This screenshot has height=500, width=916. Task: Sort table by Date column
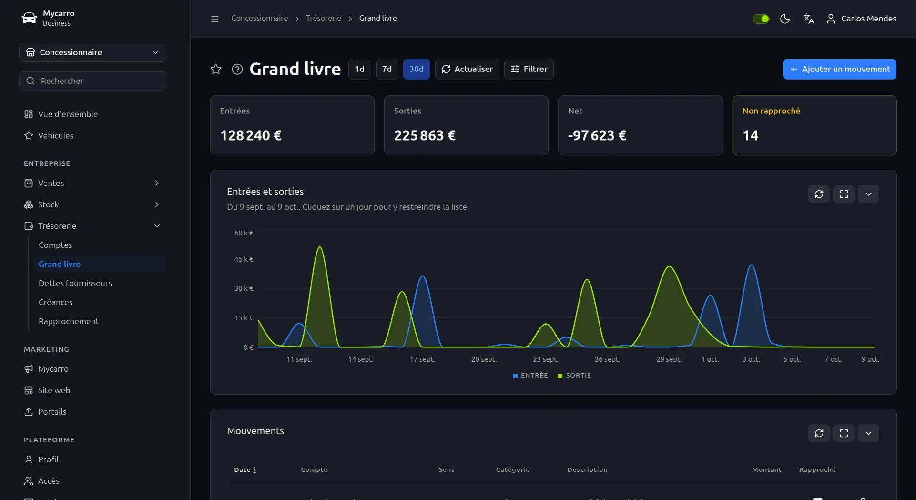tap(245, 470)
